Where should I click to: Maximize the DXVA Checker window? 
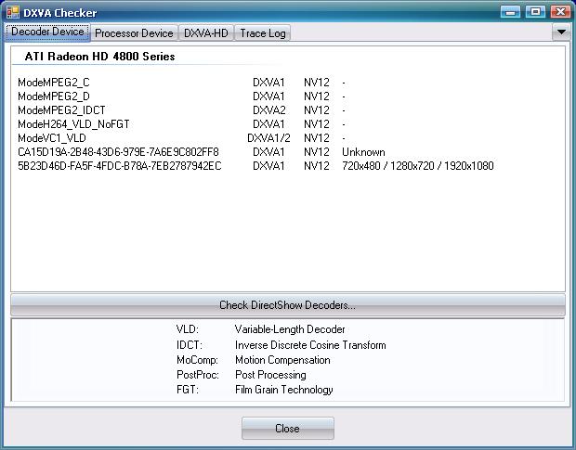535,12
